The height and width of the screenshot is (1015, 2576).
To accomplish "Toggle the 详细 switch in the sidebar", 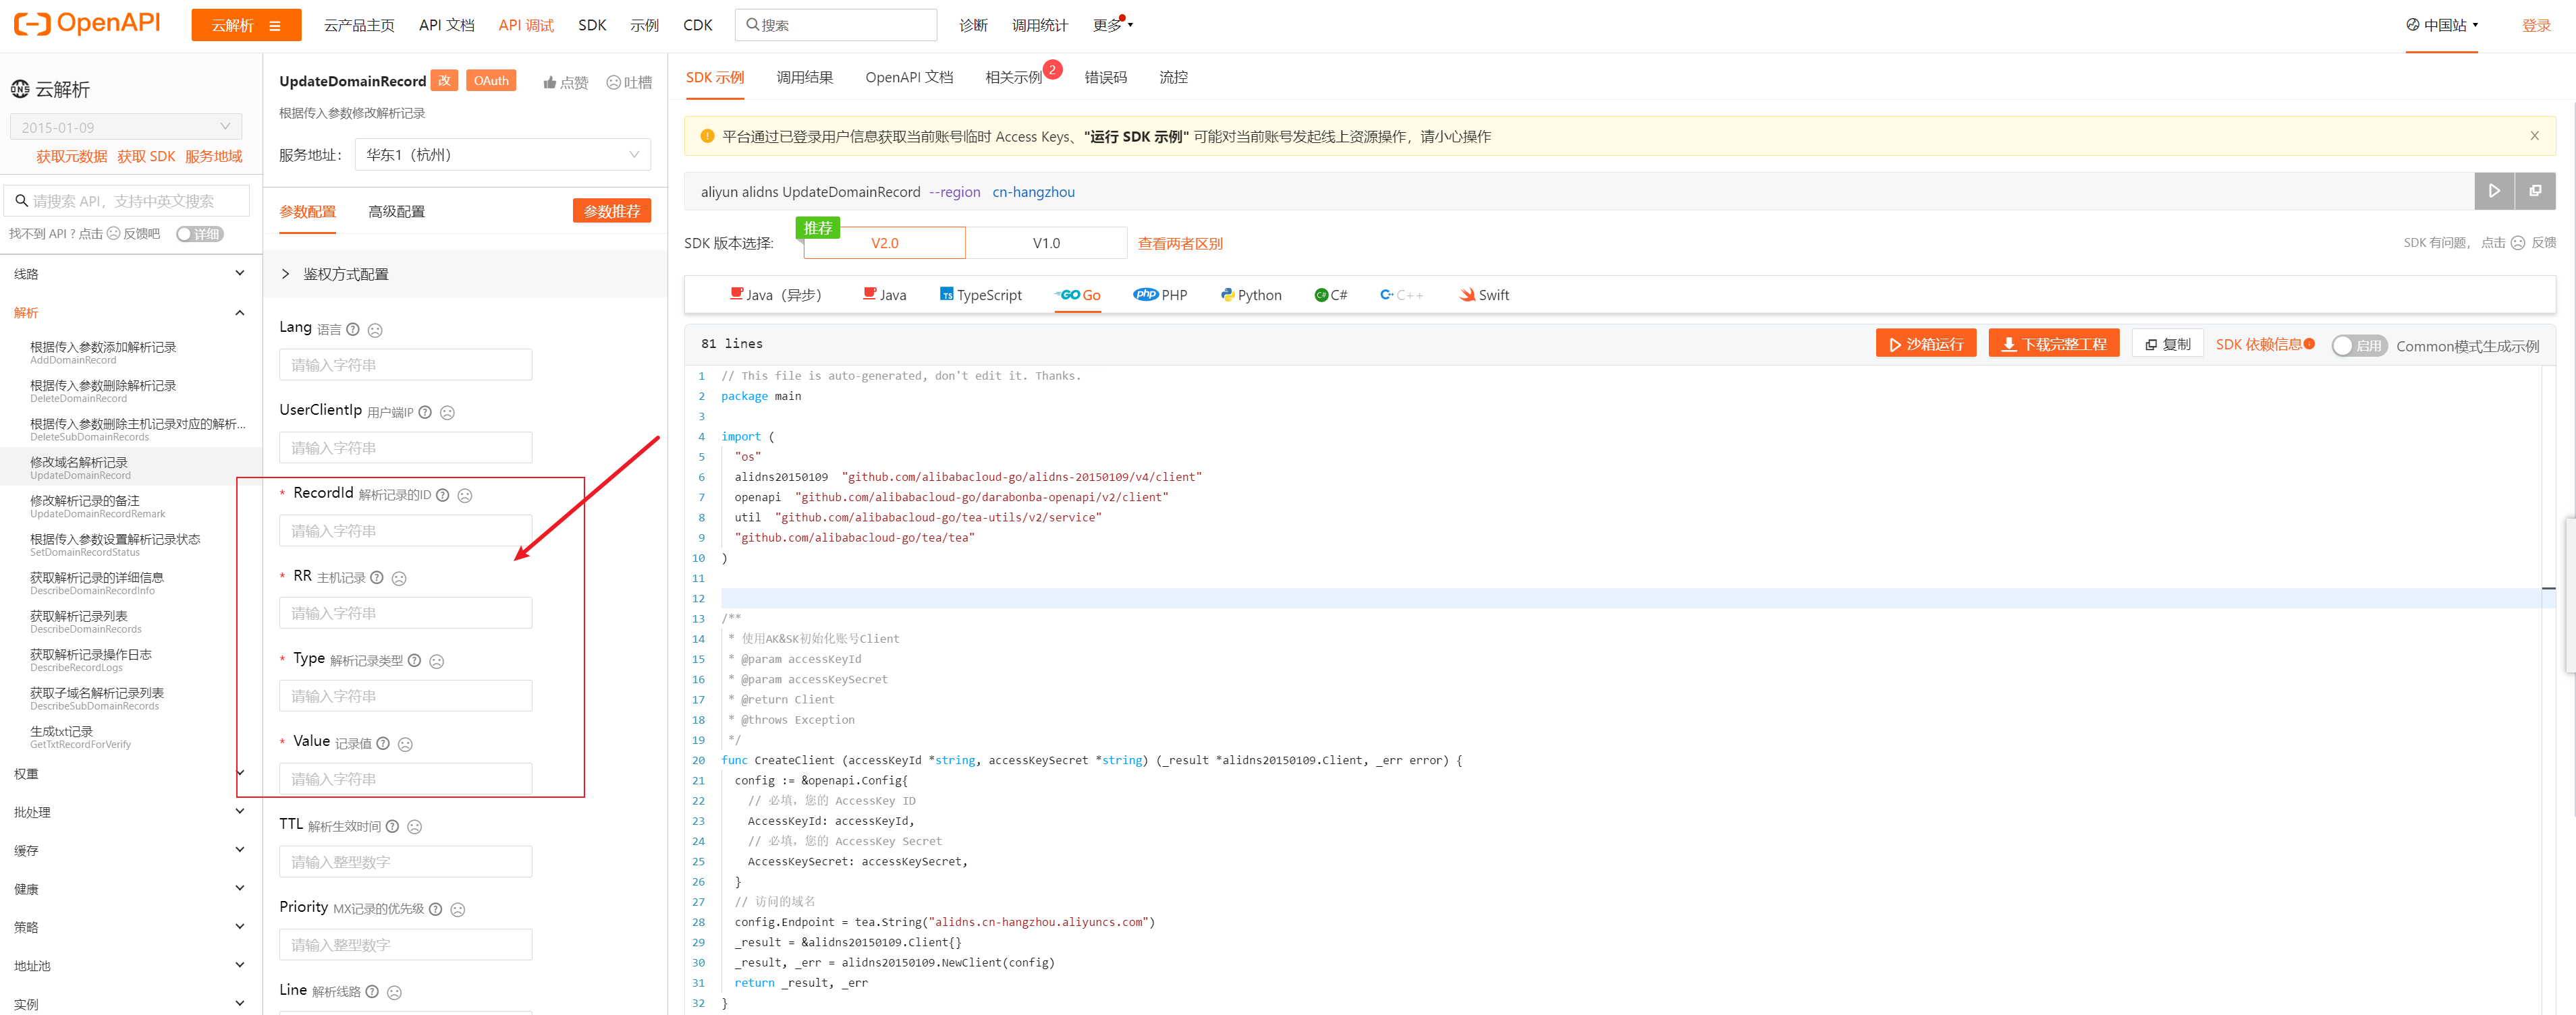I will click(199, 234).
